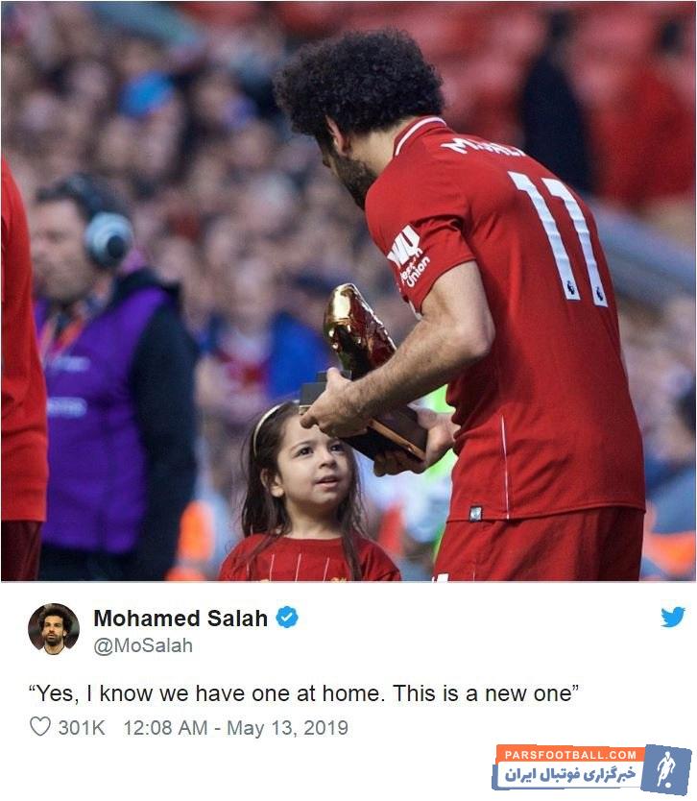Image resolution: width=697 pixels, height=801 pixels.
Task: Click the May 13, 2019 date
Action: pyautogui.click(x=287, y=727)
